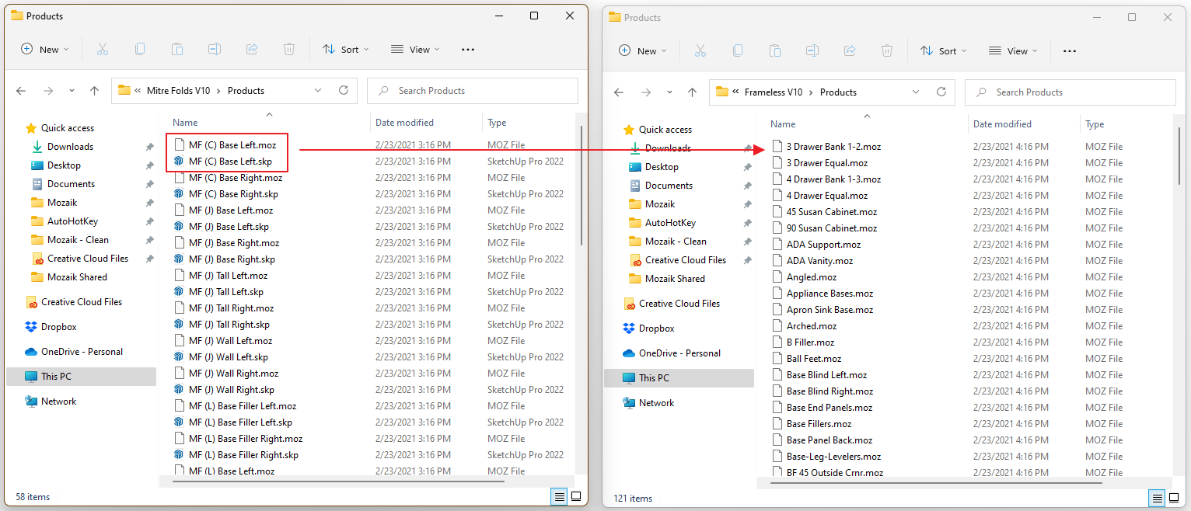The width and height of the screenshot is (1191, 511).
Task: Click the Paste icon in left window toolbar
Action: [177, 49]
